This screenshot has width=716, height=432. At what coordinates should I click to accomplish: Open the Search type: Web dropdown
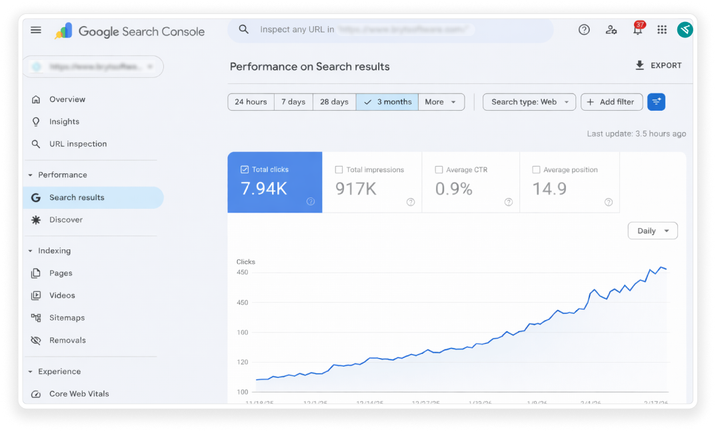point(529,101)
